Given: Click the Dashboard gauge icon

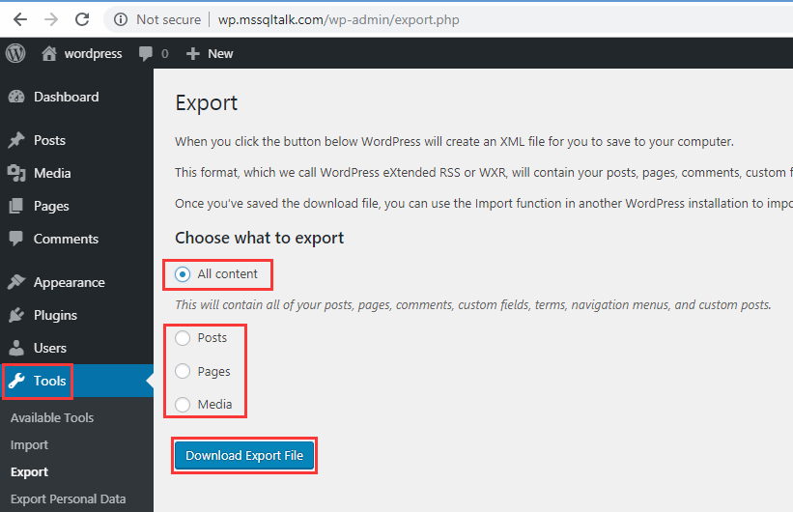Looking at the screenshot, I should (x=16, y=97).
